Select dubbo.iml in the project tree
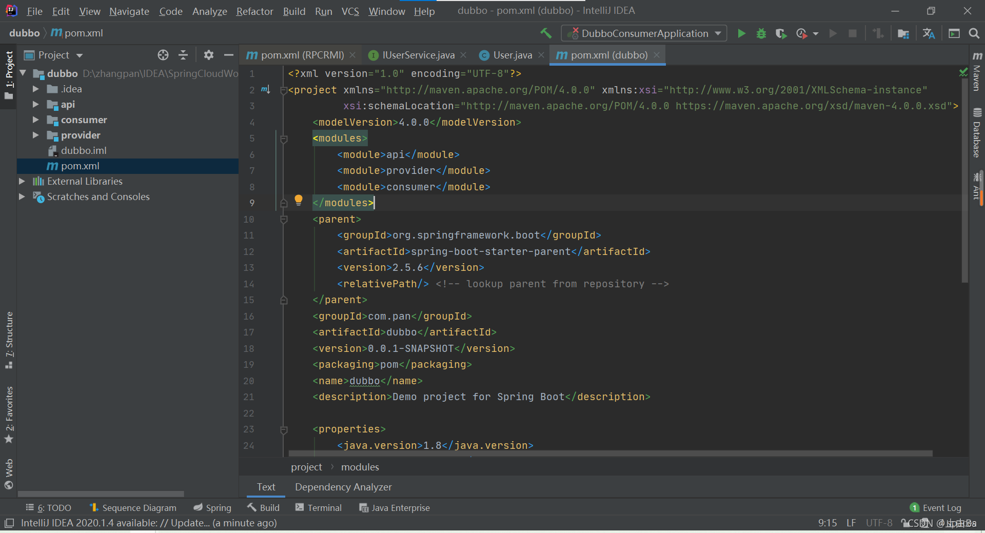 84,150
